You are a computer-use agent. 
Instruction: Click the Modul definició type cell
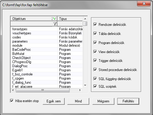click(70, 45)
